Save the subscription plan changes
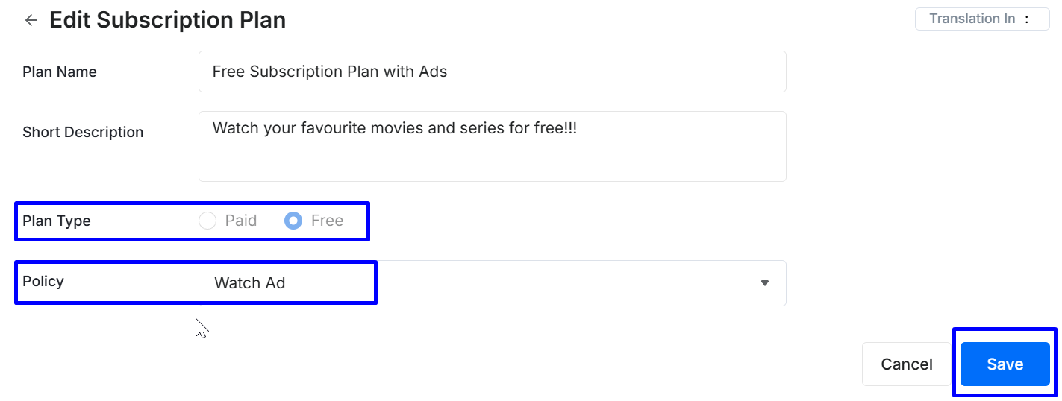 [1005, 364]
